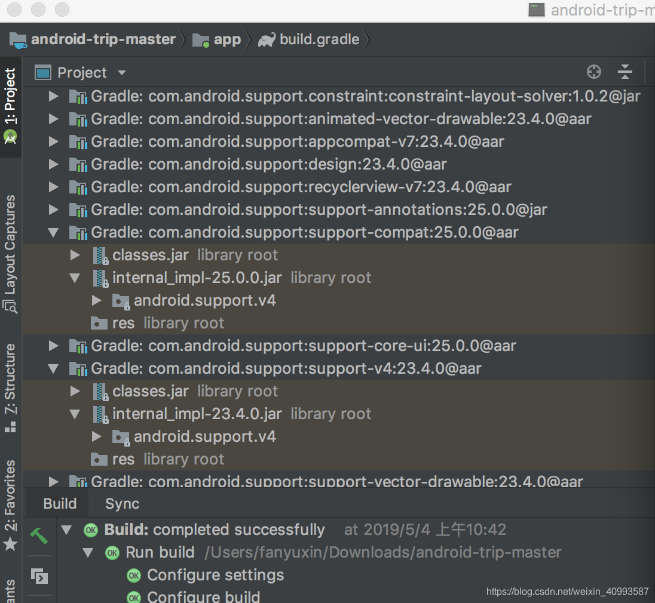
Task: Click package icon of android.support.v4 in internal_impl-23.4.0.jar
Action: coord(121,438)
